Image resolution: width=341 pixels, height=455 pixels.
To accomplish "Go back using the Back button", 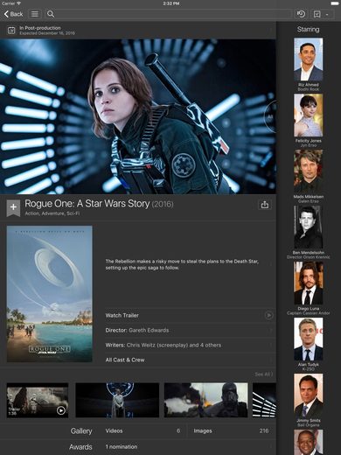I will pos(13,14).
